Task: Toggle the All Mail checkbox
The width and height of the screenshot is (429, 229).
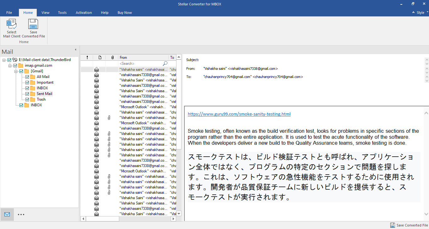Action: pyautogui.click(x=27, y=77)
